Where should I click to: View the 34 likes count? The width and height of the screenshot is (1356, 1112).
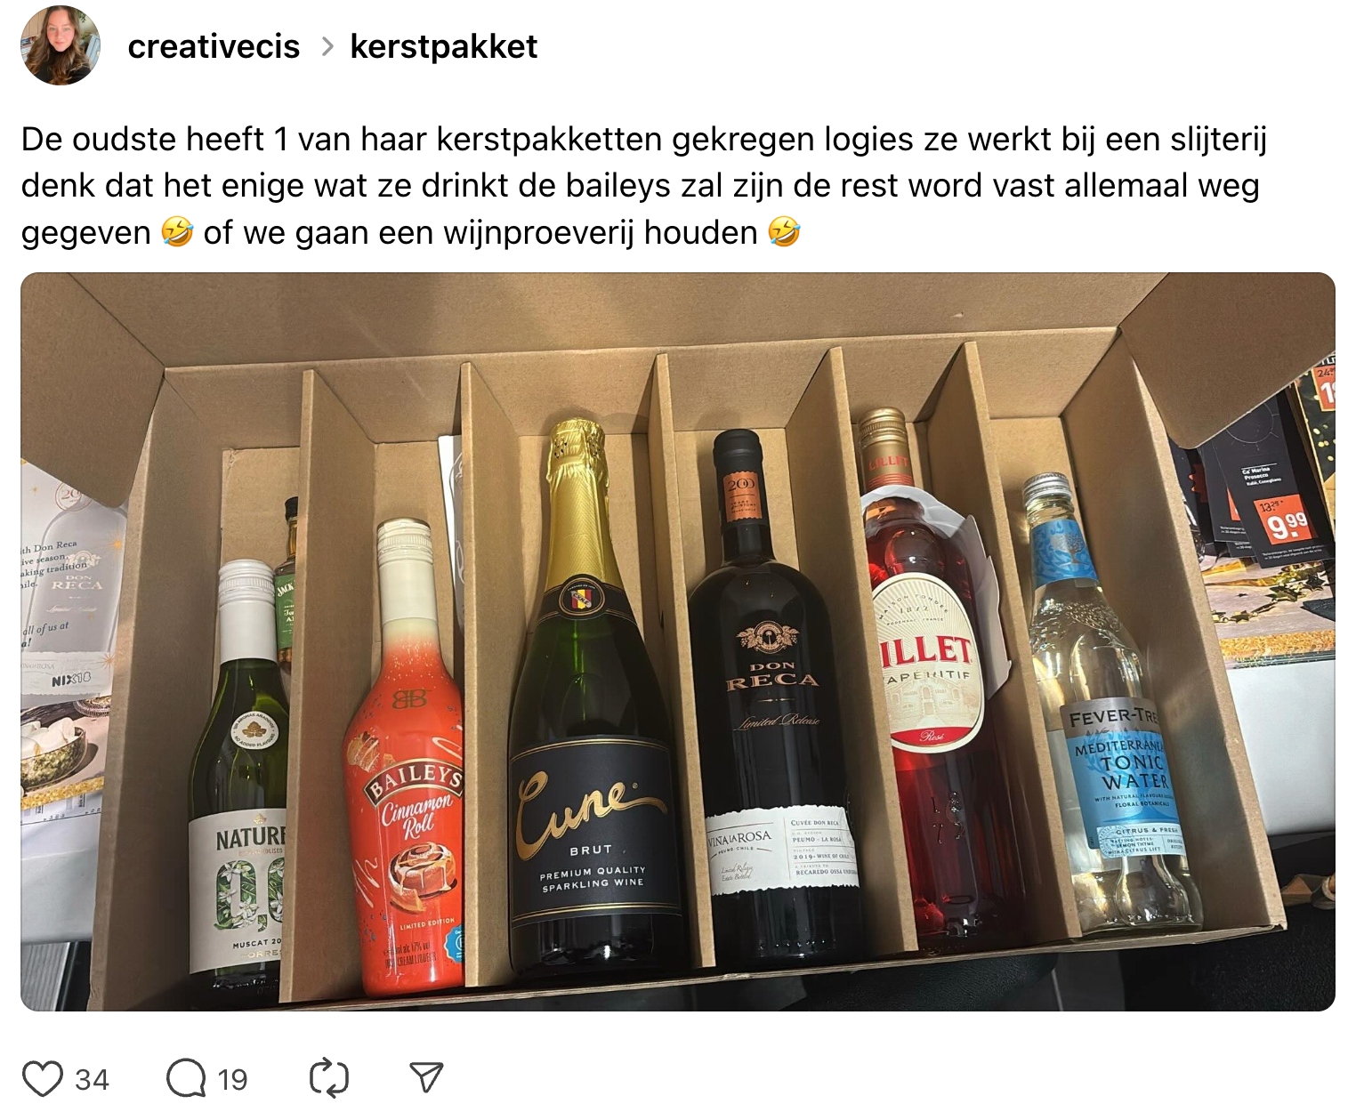pos(92,1080)
